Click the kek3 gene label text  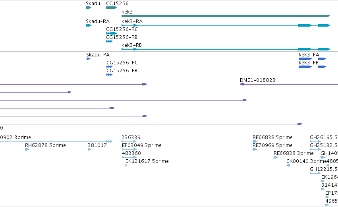tap(127, 12)
